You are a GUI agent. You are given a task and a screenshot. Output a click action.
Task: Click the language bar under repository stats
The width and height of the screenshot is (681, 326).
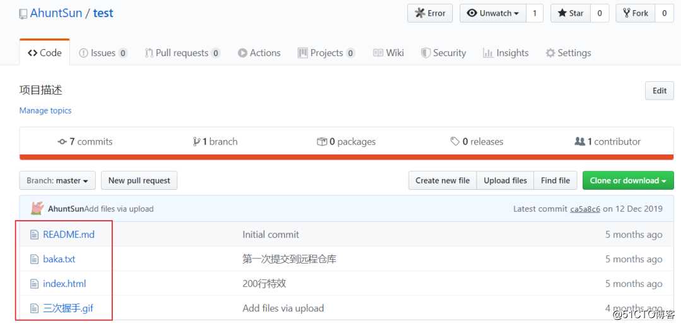(347, 157)
